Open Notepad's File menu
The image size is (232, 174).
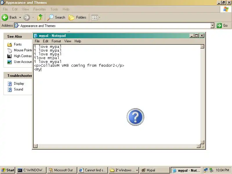(x=37, y=41)
